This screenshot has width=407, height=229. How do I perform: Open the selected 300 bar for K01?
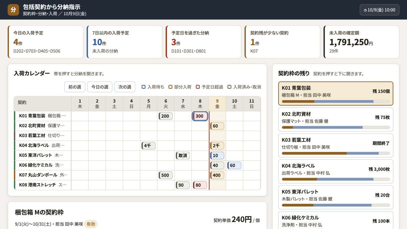click(x=200, y=116)
